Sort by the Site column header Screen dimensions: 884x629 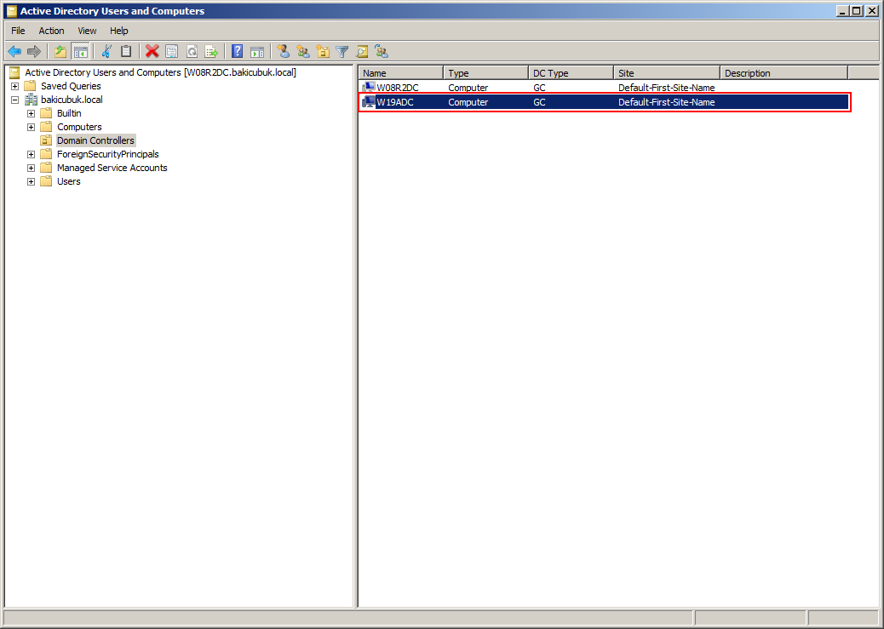667,73
